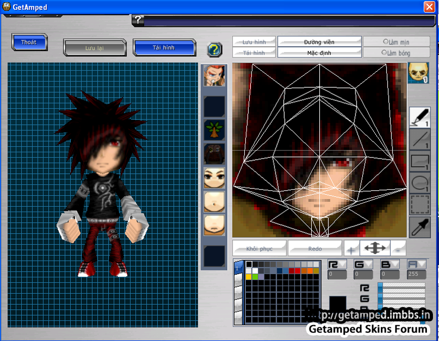Image resolution: width=439 pixels, height=341 pixels.
Task: Select the belly button torso skin part
Action: click(x=214, y=202)
